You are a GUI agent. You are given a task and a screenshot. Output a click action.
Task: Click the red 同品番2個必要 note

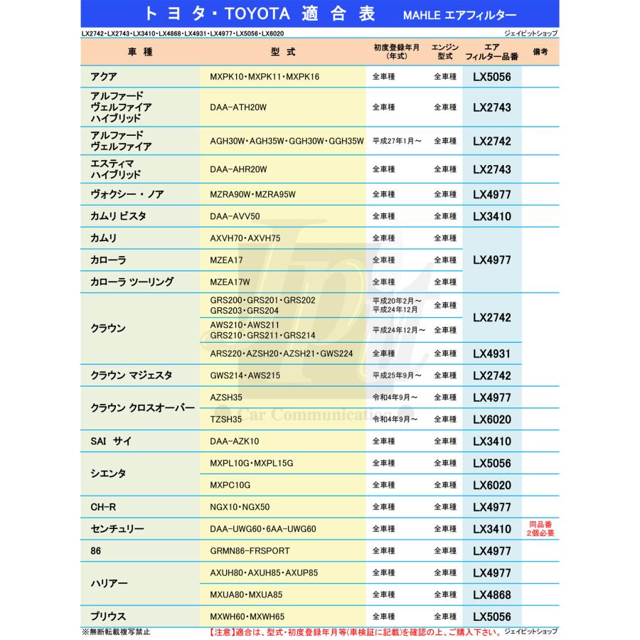[540, 528]
